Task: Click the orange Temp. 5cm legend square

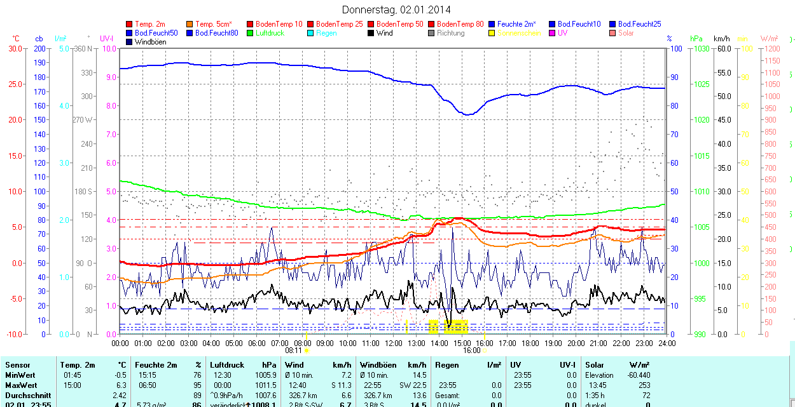Action: tap(190, 24)
